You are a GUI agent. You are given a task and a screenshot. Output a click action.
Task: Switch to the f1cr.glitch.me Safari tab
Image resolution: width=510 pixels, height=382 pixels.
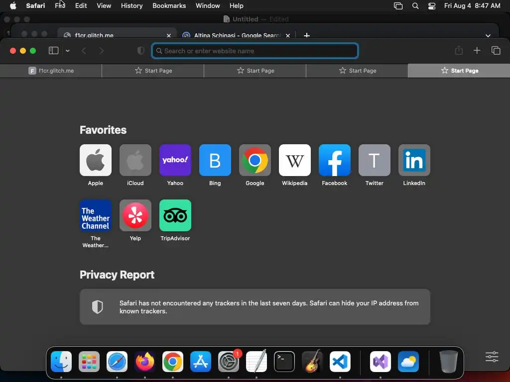(x=51, y=71)
